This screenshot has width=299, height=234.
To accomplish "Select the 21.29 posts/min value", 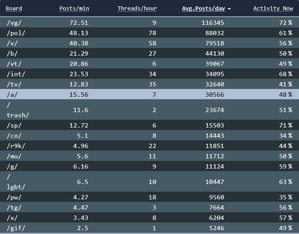I will [x=79, y=53].
